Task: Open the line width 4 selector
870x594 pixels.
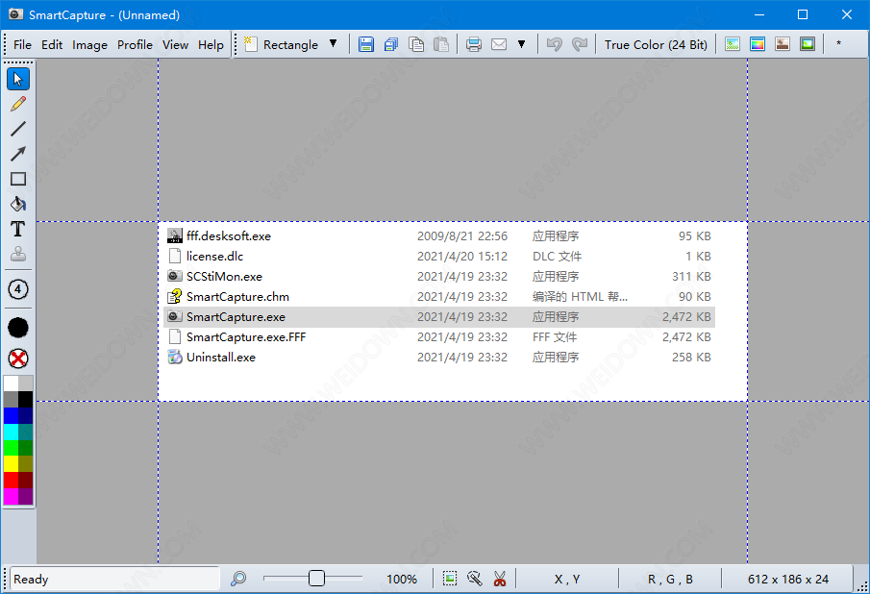Action: [x=18, y=289]
